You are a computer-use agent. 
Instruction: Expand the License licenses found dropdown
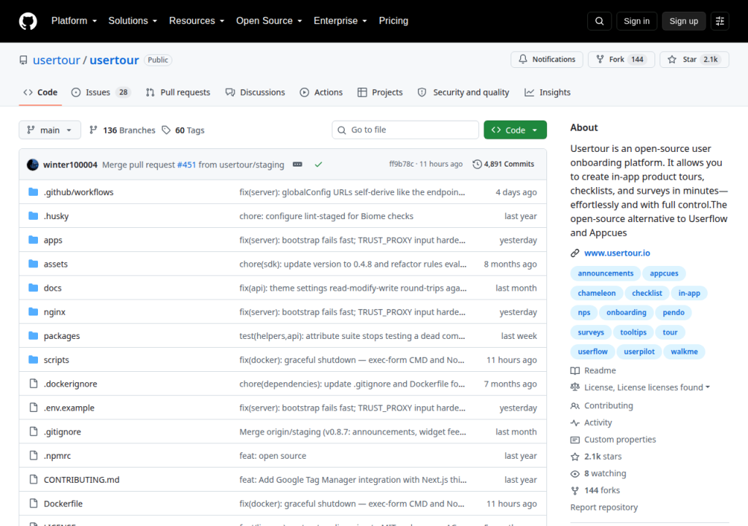[647, 387]
